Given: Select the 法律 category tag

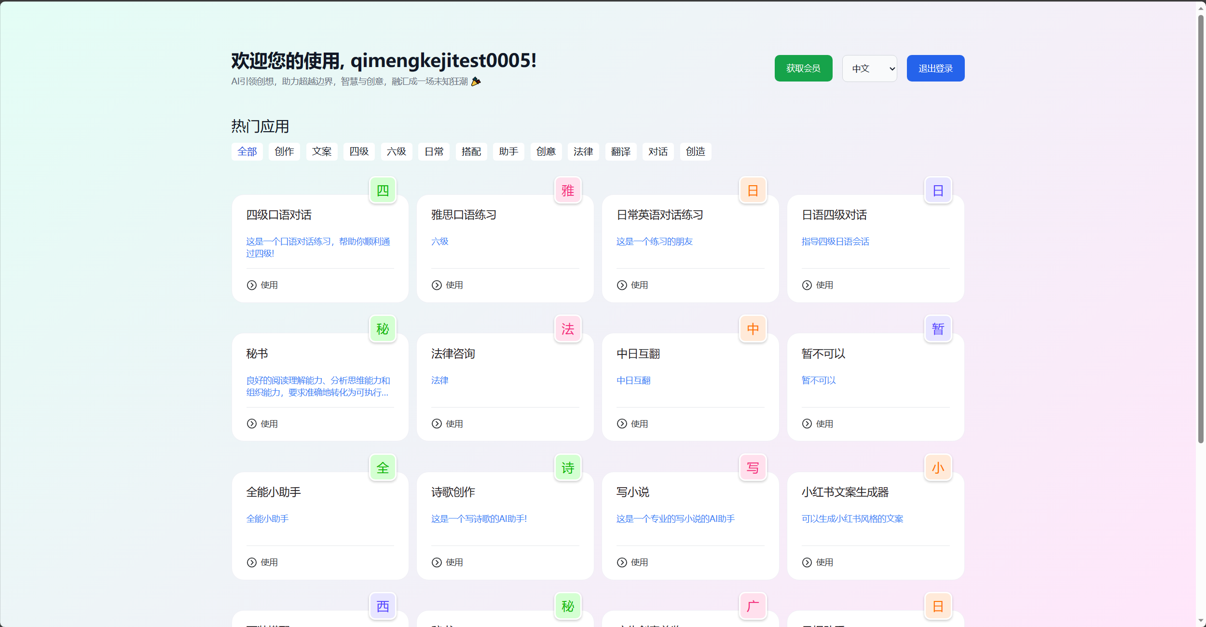Looking at the screenshot, I should 583,151.
